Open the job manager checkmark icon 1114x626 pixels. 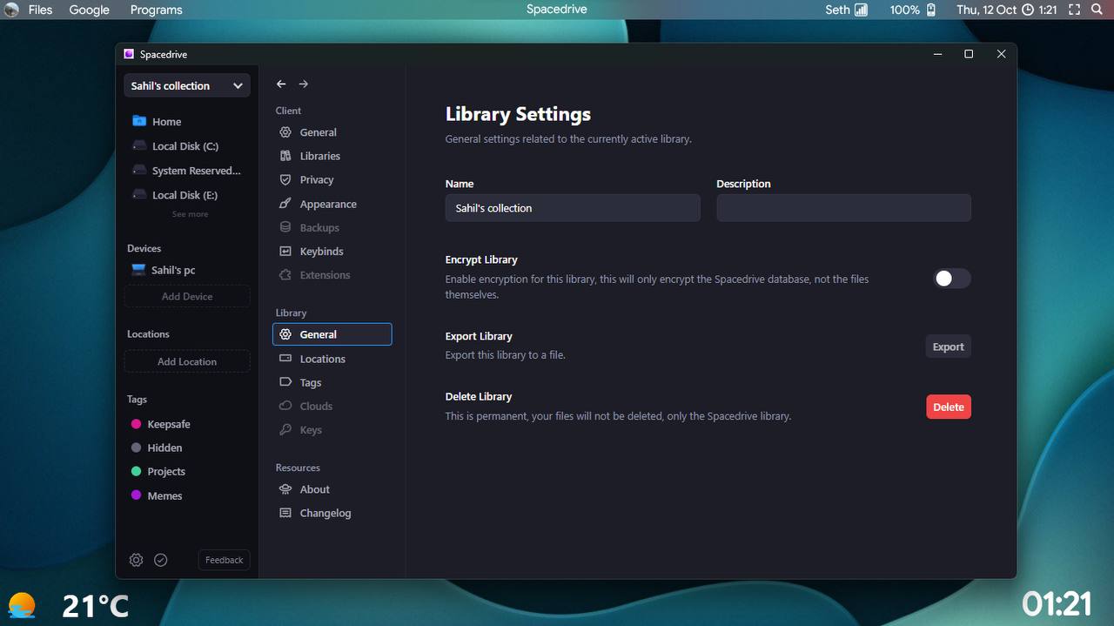160,560
